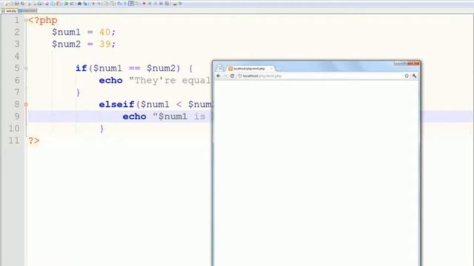Image resolution: width=474 pixels, height=266 pixels.
Task: Click the "elseif" keyword on line 8
Action: [117, 104]
